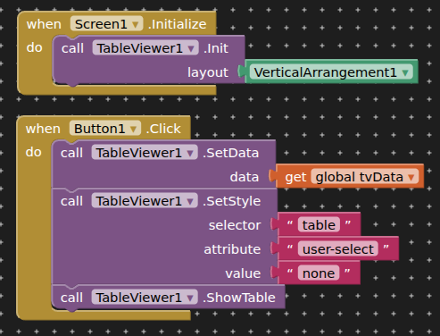Open the Screen1 component dropdown
Image resolution: width=440 pixels, height=336 pixels.
click(x=106, y=24)
